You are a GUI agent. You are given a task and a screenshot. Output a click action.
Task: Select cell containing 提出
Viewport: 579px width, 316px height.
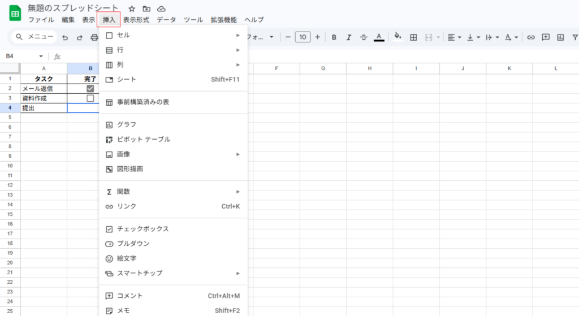click(44, 108)
